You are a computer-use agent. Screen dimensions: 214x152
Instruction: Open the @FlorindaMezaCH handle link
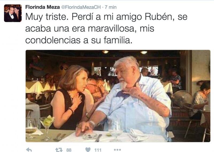coord(81,7)
